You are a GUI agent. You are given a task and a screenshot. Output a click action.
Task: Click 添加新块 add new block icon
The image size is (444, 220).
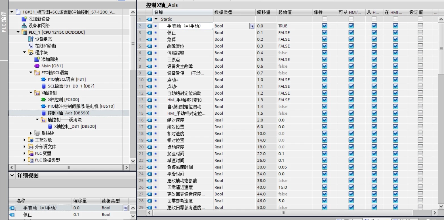[37, 59]
